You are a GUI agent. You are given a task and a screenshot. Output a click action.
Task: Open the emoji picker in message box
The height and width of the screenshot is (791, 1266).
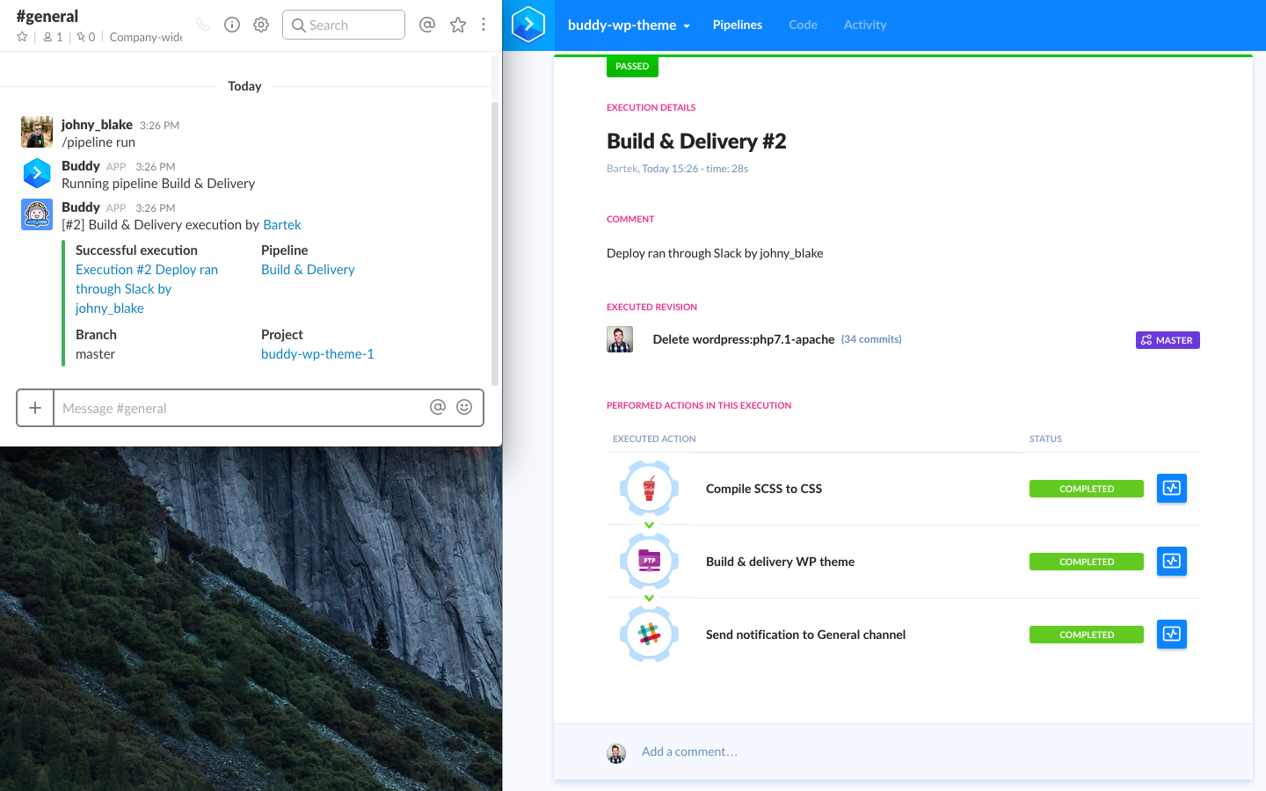(464, 407)
